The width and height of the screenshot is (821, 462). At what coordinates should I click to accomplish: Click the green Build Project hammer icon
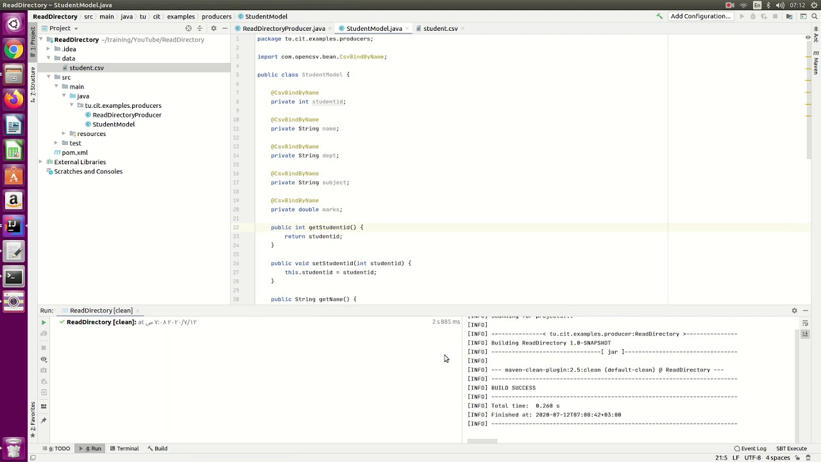coord(659,16)
